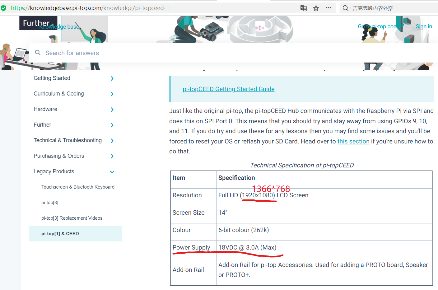Click the address bar URL
The height and width of the screenshot is (290, 438).
coord(90,8)
